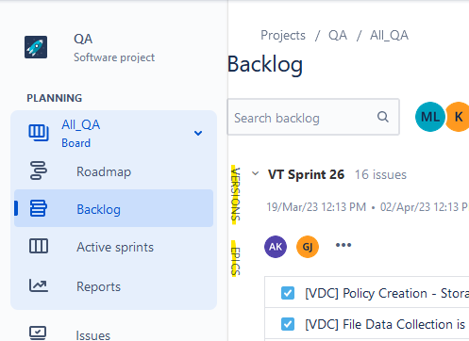The height and width of the screenshot is (341, 469).
Task: Click the Projects breadcrumb link
Action: pos(283,35)
